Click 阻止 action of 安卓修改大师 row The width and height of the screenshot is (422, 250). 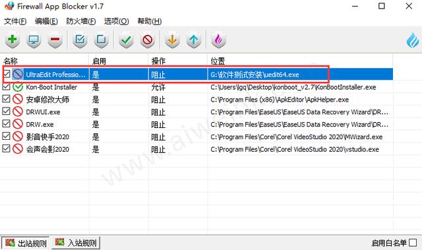pyautogui.click(x=158, y=100)
